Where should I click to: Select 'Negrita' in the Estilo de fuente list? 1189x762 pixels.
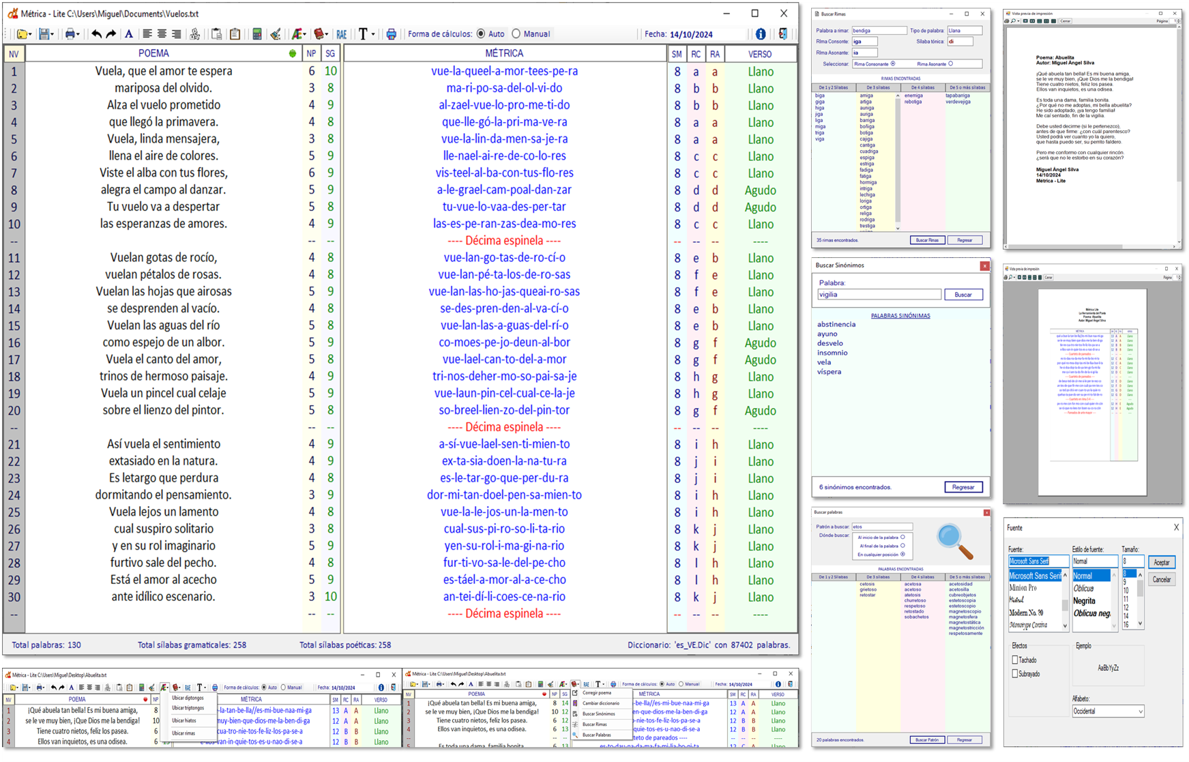[1085, 601]
